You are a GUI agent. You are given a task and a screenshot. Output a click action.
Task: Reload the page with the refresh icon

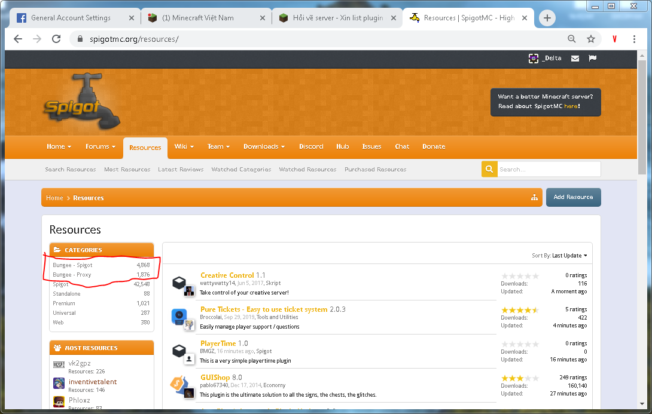point(56,39)
